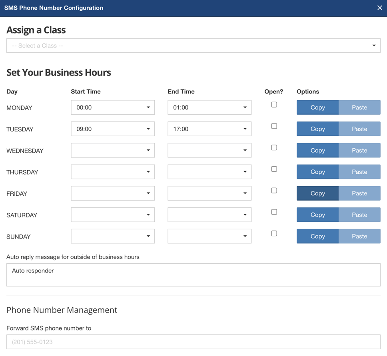Mark Saturday as open
Viewport: 387px width, 356px height.
[274, 212]
